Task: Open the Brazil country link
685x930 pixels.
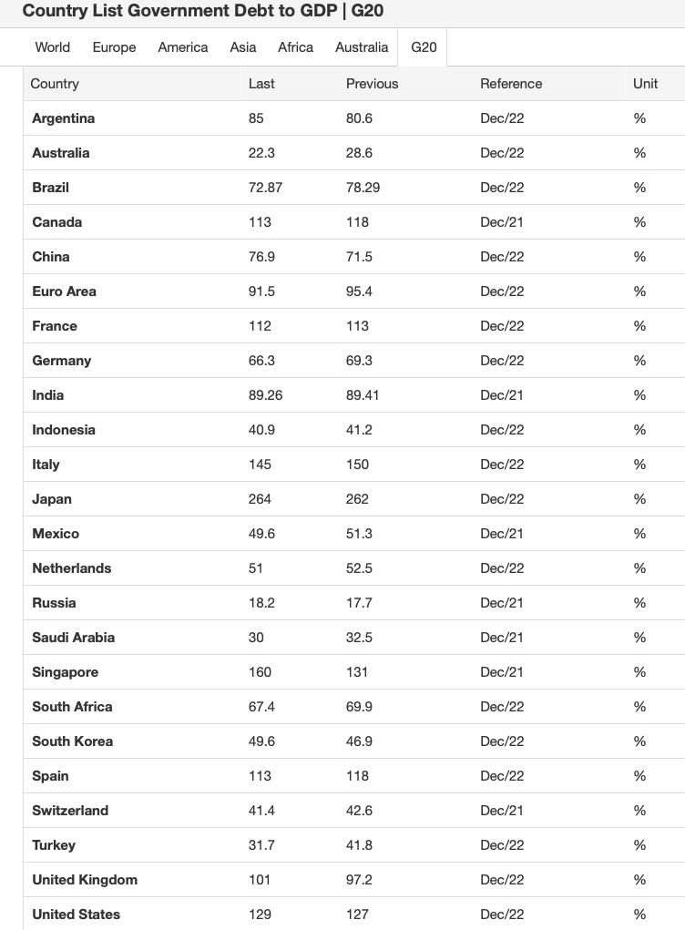Action: pos(50,188)
